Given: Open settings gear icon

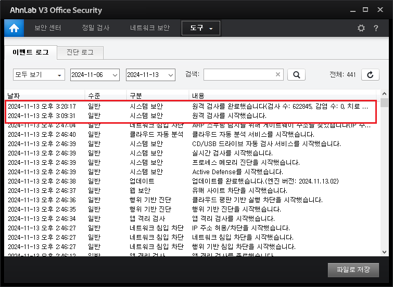Looking at the screenshot, I should coord(361,28).
